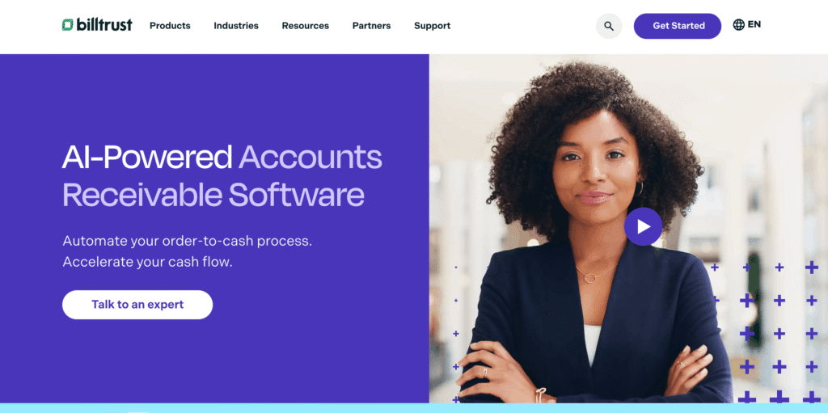Expand the Resources navigation item
Viewport: 828px width, 413px height.
[x=305, y=25]
